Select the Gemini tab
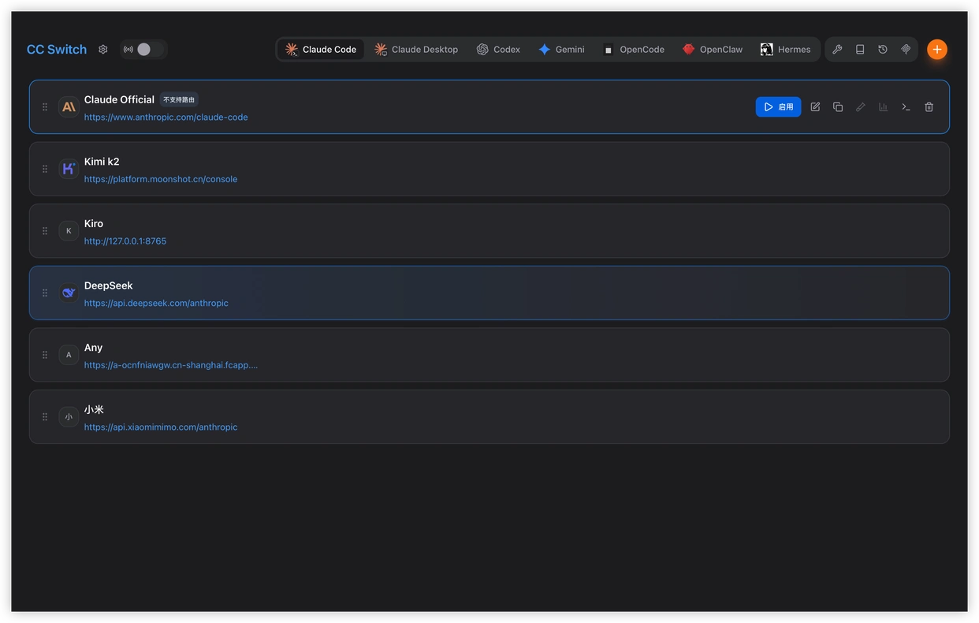The height and width of the screenshot is (623, 979). (561, 49)
